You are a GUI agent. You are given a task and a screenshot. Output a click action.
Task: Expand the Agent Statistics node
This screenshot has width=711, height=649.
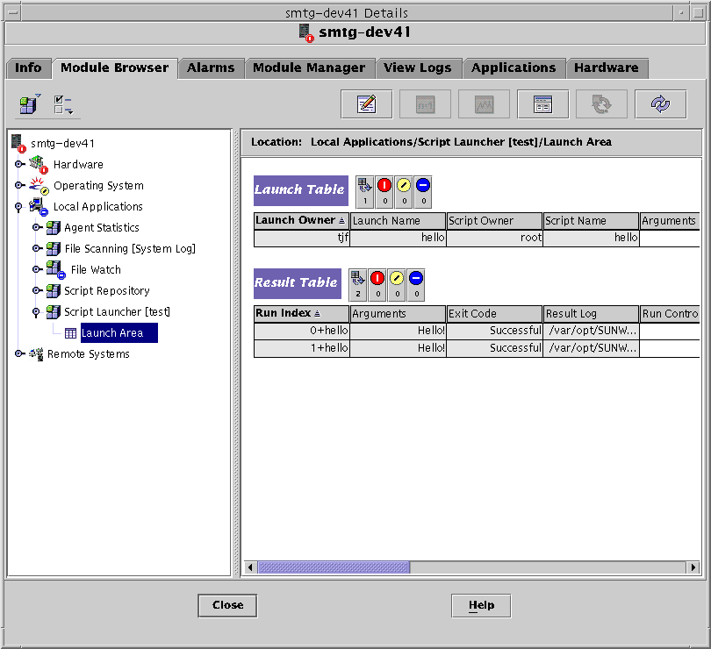click(x=37, y=227)
